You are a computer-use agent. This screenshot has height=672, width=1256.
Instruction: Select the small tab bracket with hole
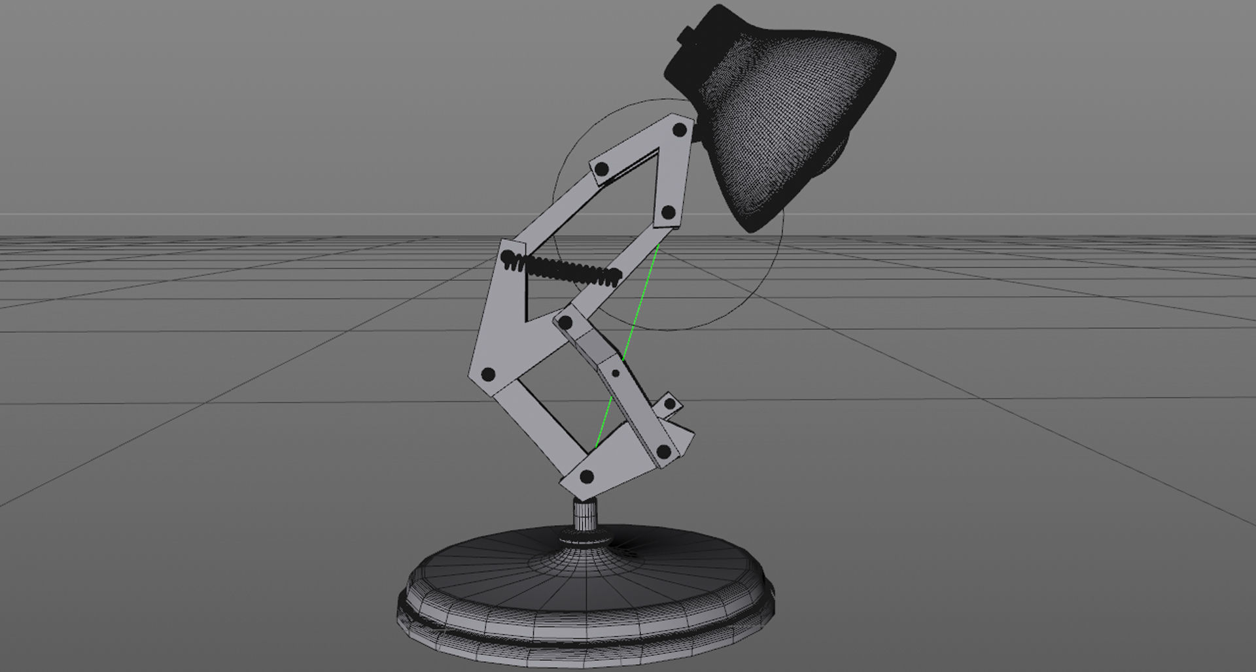pos(668,405)
